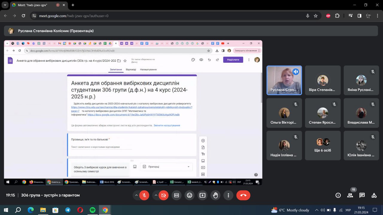Open Chrome media controls icon

(x=351, y=16)
